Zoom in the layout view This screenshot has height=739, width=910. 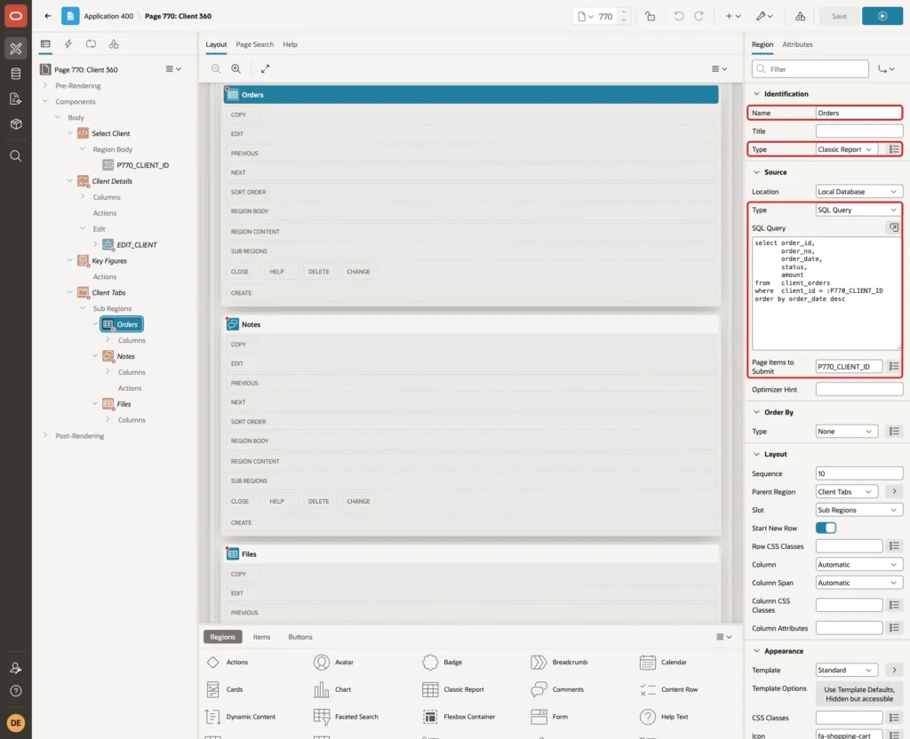coord(236,68)
